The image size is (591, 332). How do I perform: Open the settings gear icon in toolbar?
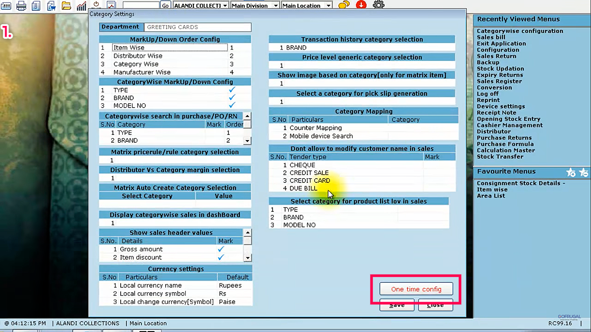pyautogui.click(x=379, y=5)
